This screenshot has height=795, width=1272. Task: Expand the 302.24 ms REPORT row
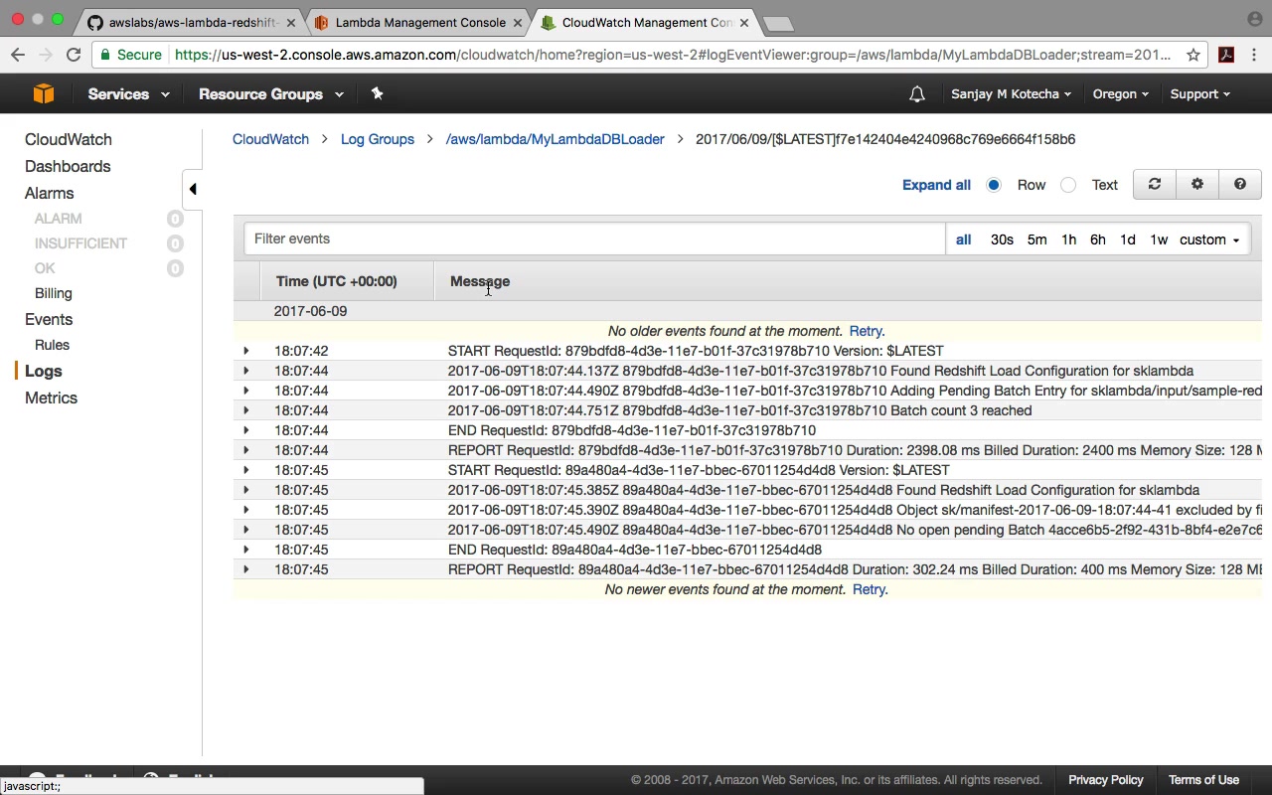[x=246, y=569]
